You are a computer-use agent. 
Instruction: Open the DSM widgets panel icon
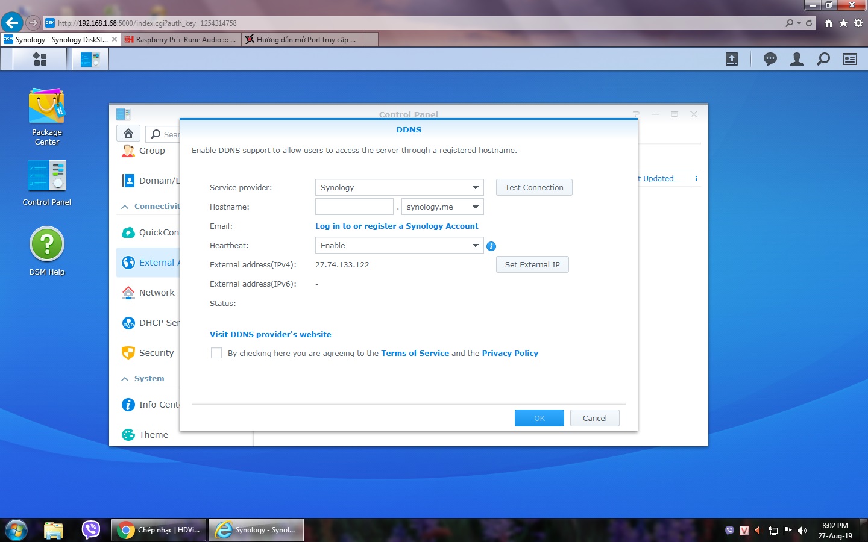tap(850, 59)
